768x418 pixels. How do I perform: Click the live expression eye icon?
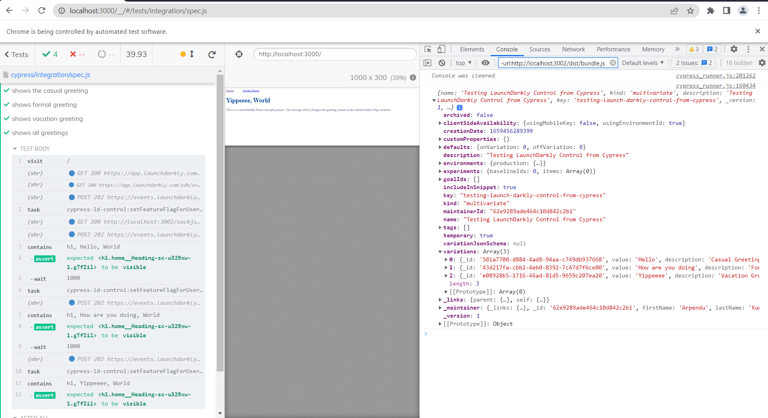coord(486,63)
